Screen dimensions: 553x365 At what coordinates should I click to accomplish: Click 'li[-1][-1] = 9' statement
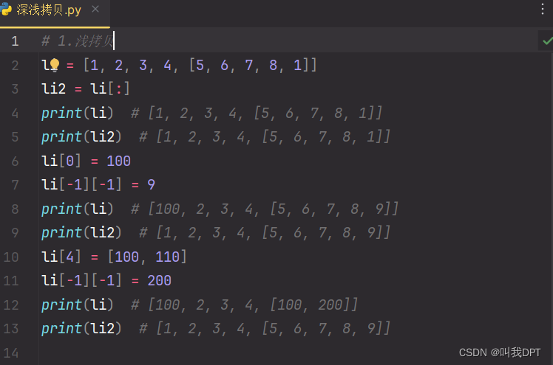tap(98, 184)
